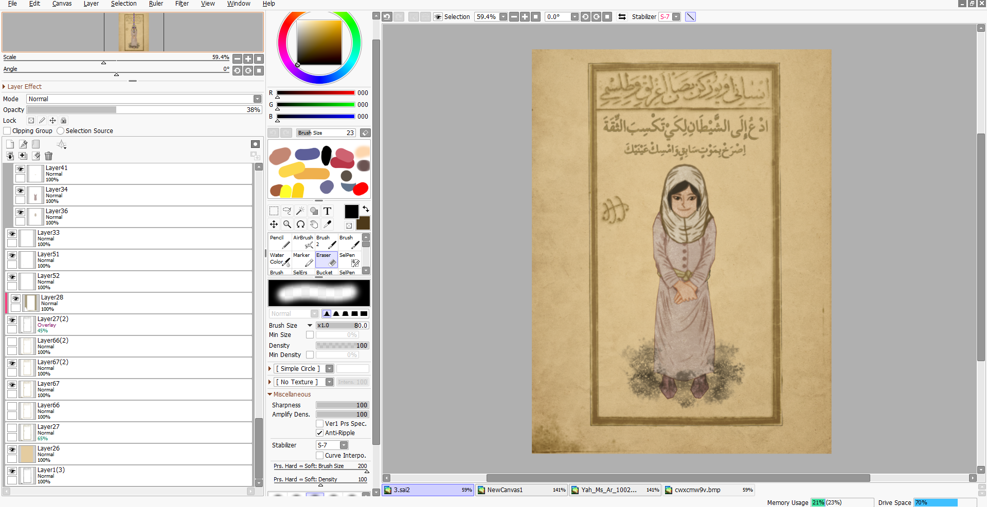Select the rectangular selection tool
This screenshot has width=987, height=507.
[x=274, y=211]
